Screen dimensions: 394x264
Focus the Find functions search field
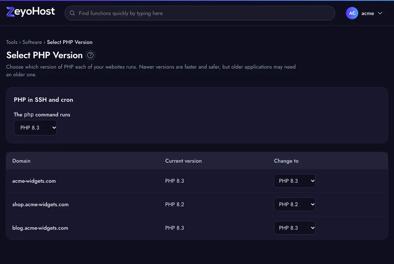pos(200,13)
